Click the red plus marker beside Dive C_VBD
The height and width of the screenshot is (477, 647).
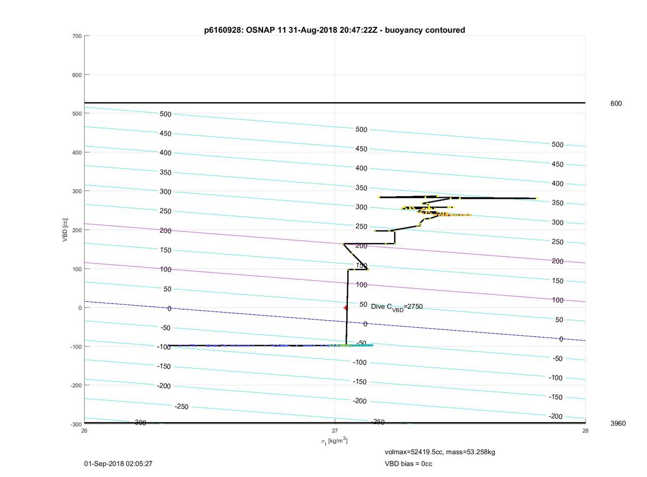pos(346,308)
